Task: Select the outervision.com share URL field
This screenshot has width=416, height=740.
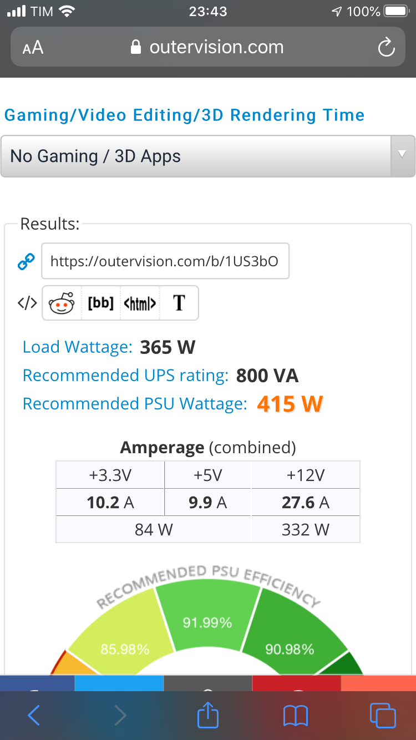Action: 165,261
